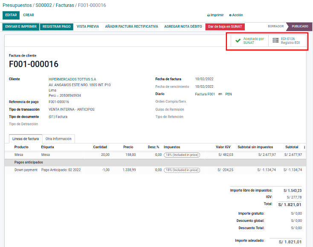Go to Presupuestos breadcrumb link
The image size is (313, 247).
[17, 5]
